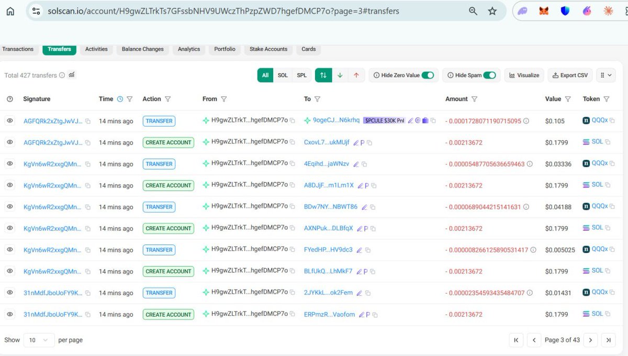The width and height of the screenshot is (628, 356).
Task: Open the browser zoom magnifier icon
Action: 473,11
